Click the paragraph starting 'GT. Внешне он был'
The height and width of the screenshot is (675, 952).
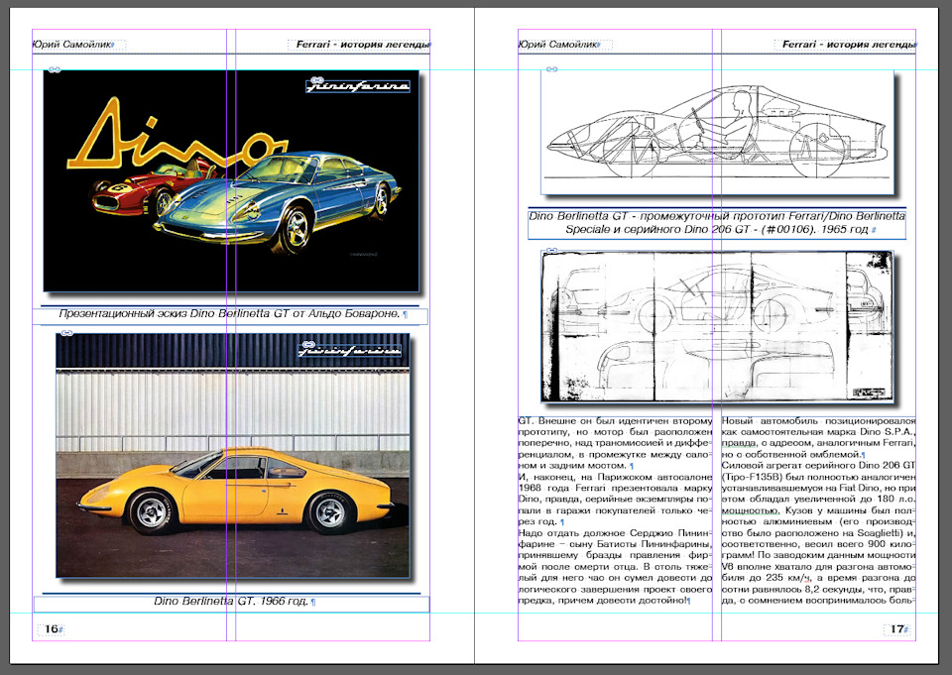click(x=615, y=443)
